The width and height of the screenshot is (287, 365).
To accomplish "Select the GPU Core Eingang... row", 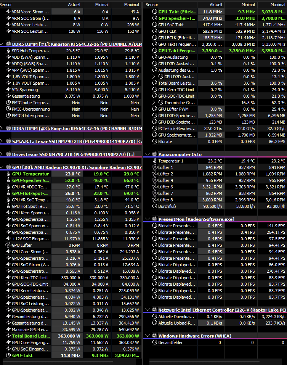I will coord(71,342).
